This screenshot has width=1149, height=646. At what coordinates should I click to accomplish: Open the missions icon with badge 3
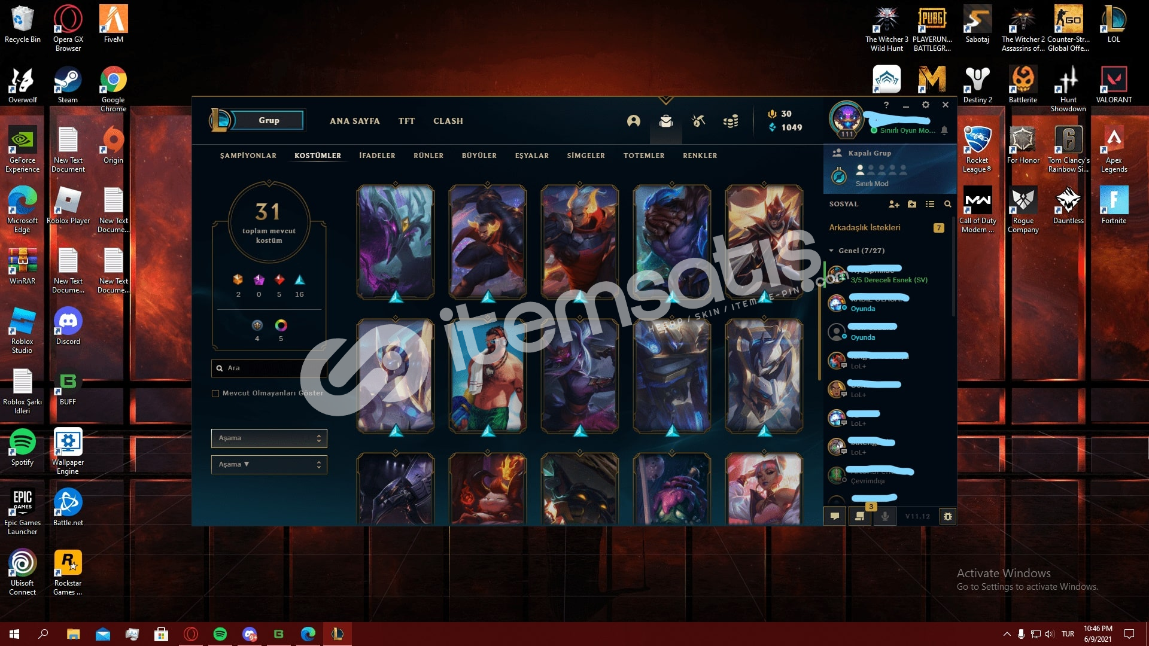[860, 516]
